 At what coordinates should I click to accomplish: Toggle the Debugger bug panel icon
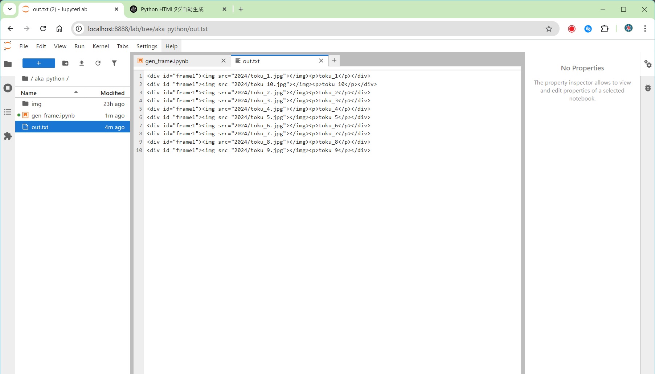(648, 88)
